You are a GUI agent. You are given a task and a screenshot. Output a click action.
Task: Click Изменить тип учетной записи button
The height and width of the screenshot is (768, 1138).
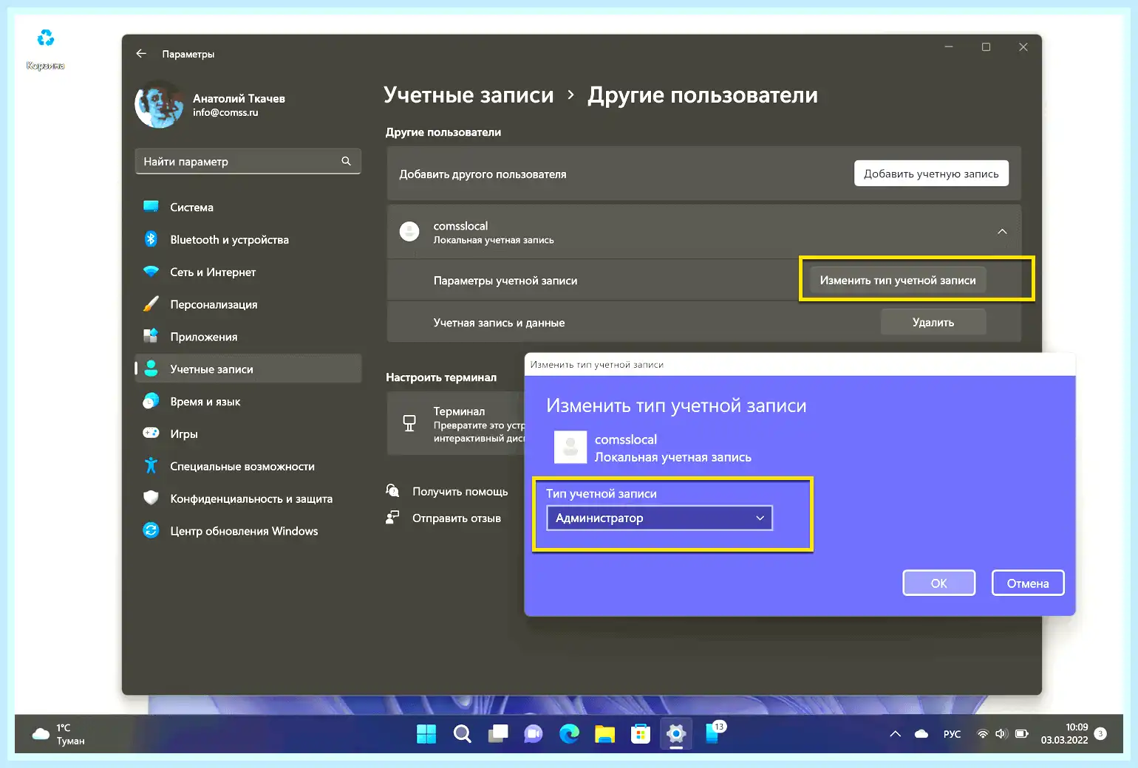[898, 281]
